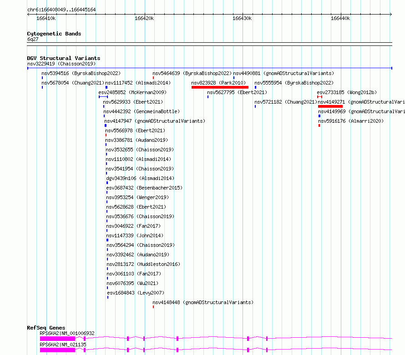
Task: Select nsv3532655 (Chaisson2019) variant label
Action: pyautogui.click(x=140, y=150)
